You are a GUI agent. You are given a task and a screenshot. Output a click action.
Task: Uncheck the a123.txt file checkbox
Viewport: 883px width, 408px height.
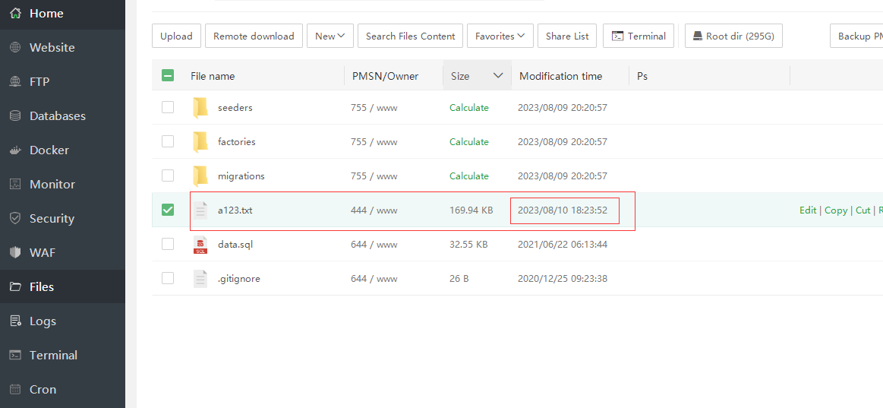tap(168, 210)
